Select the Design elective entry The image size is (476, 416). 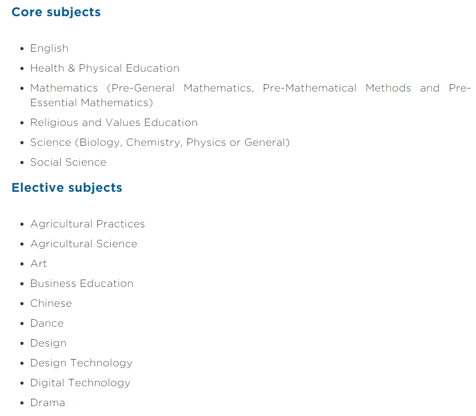[x=48, y=343]
